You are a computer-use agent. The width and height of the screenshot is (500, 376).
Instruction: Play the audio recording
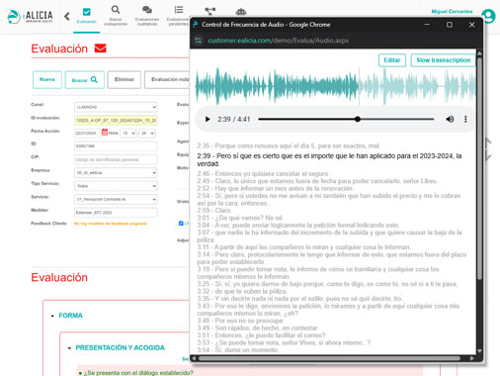[208, 119]
